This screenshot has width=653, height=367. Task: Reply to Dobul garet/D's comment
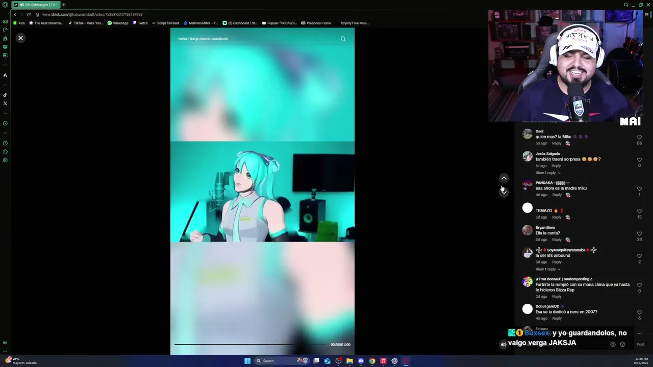557,319
